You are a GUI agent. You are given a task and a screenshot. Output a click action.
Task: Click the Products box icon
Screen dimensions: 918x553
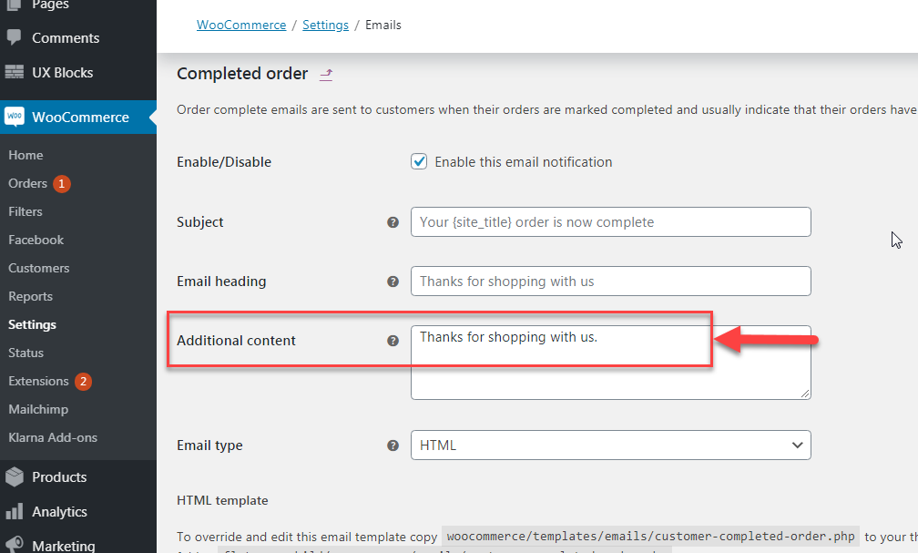14,476
